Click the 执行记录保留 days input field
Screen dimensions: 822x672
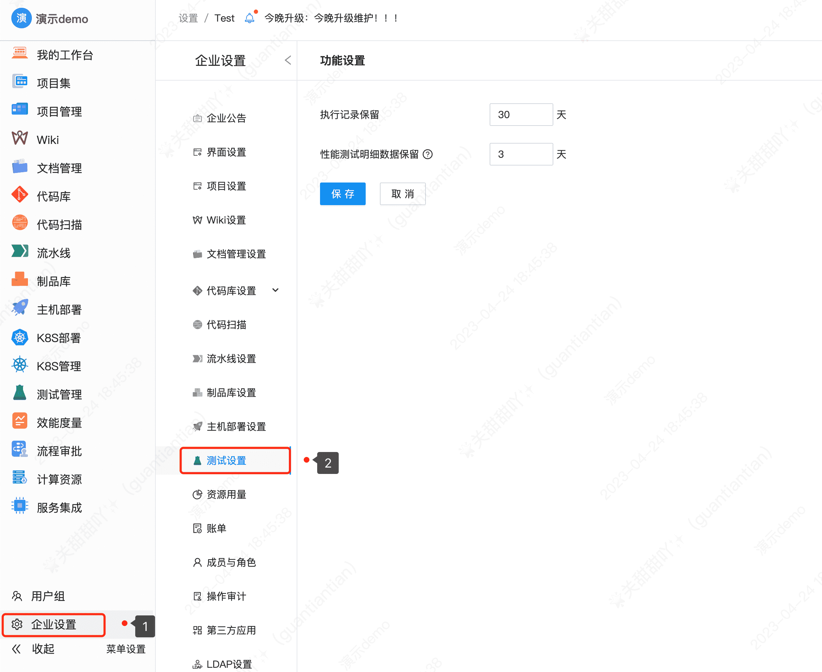[x=521, y=115]
